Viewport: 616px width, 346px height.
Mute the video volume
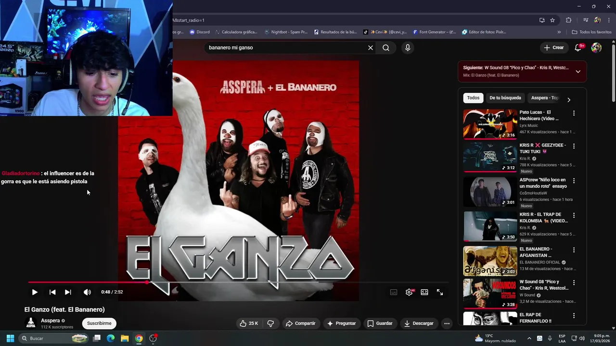click(87, 292)
